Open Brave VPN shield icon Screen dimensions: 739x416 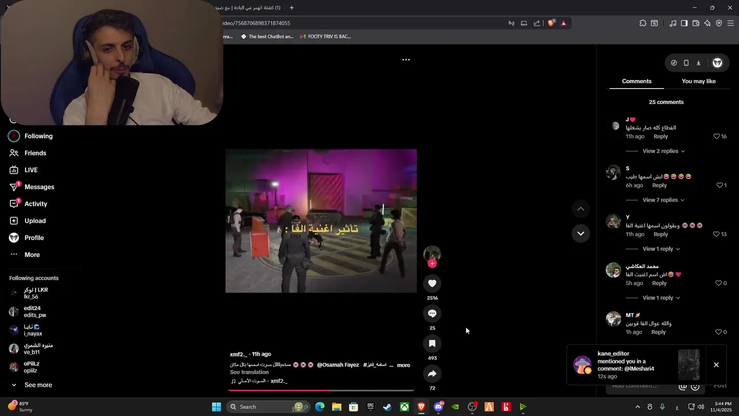719,23
